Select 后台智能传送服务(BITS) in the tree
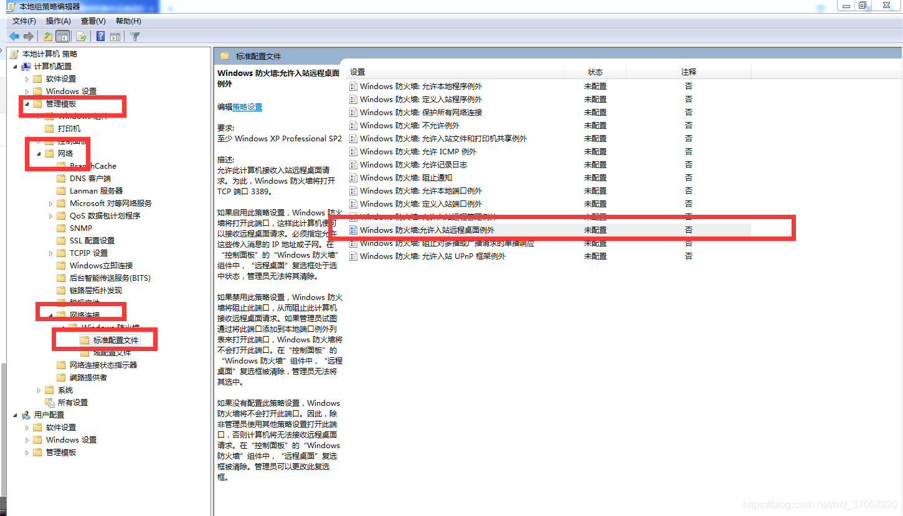The image size is (903, 516). [110, 278]
